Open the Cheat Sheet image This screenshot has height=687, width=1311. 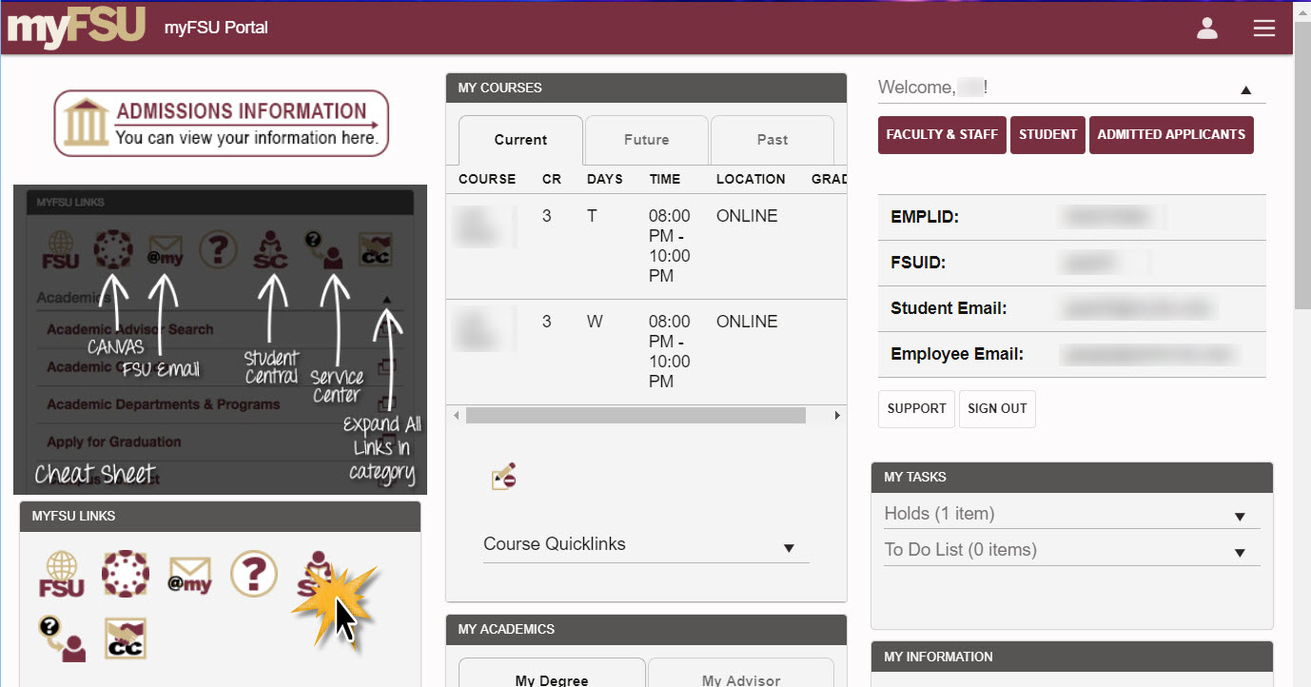220,340
